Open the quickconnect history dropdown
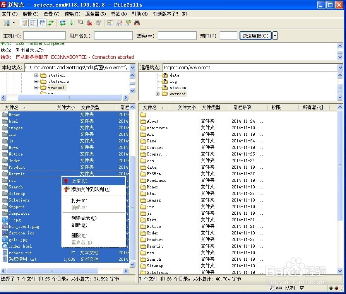Viewport: 346px width, 294px height. pyautogui.click(x=275, y=35)
